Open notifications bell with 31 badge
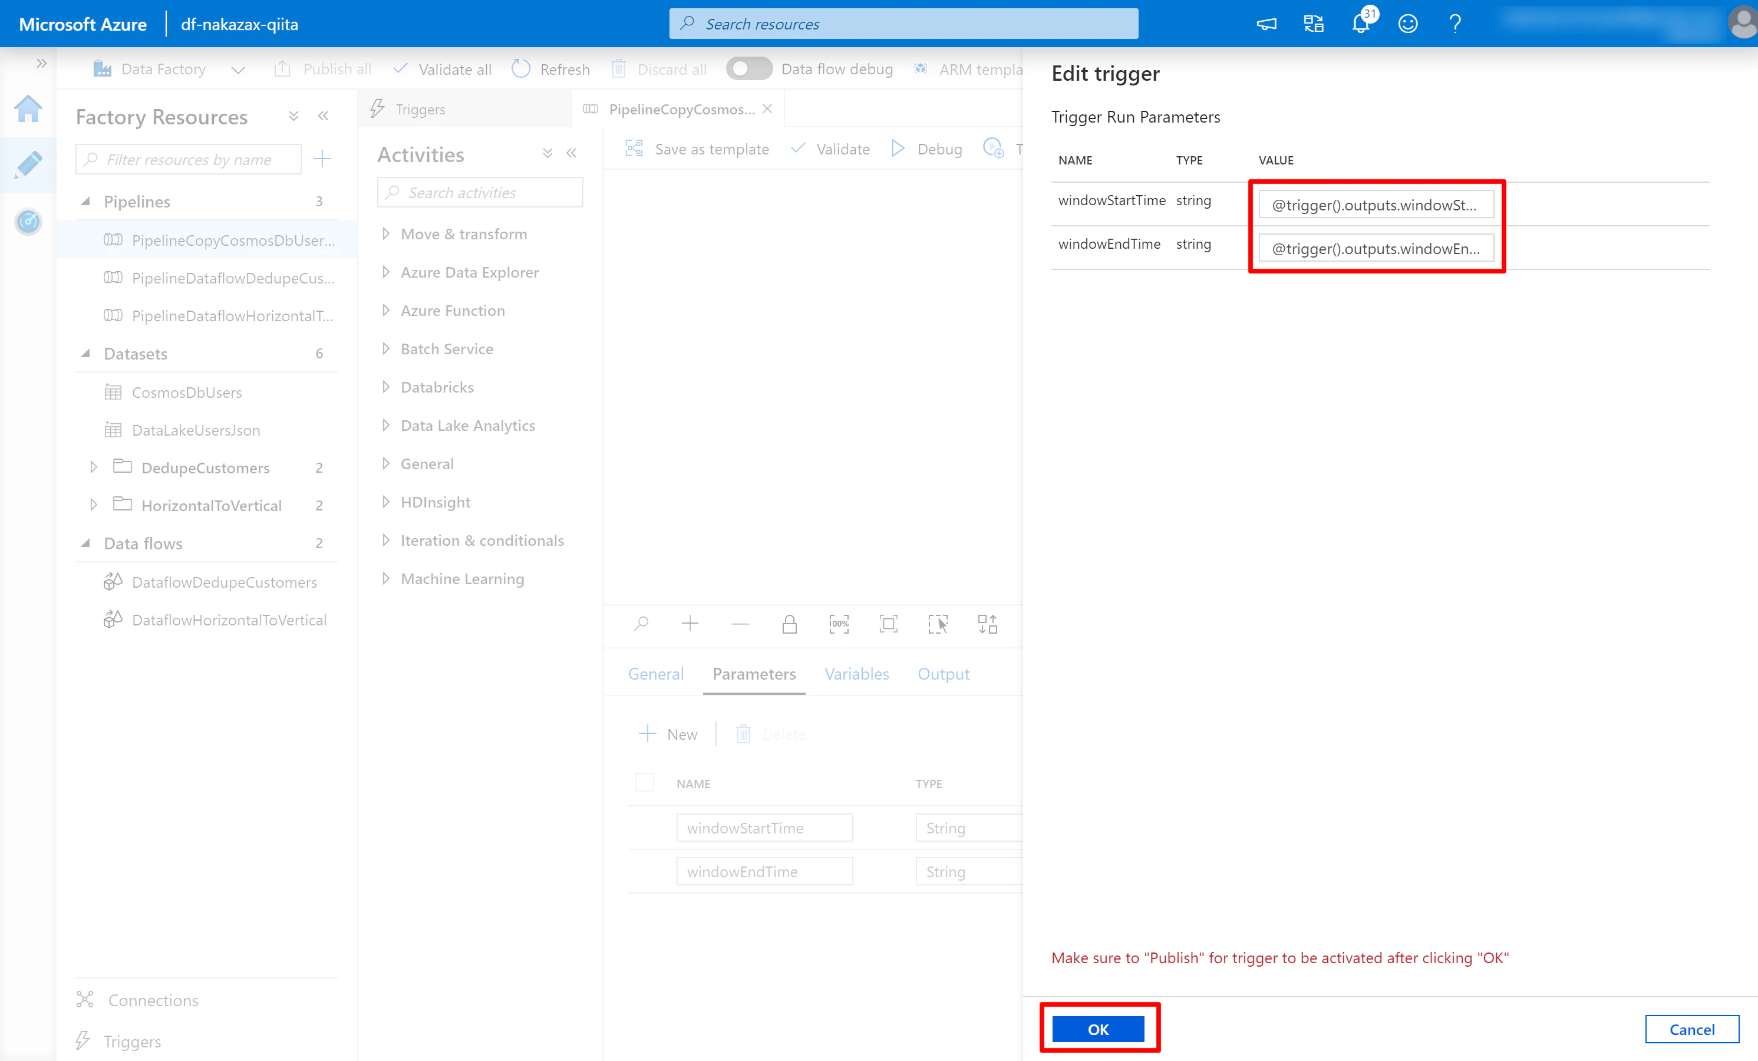The width and height of the screenshot is (1758, 1061). pos(1361,23)
